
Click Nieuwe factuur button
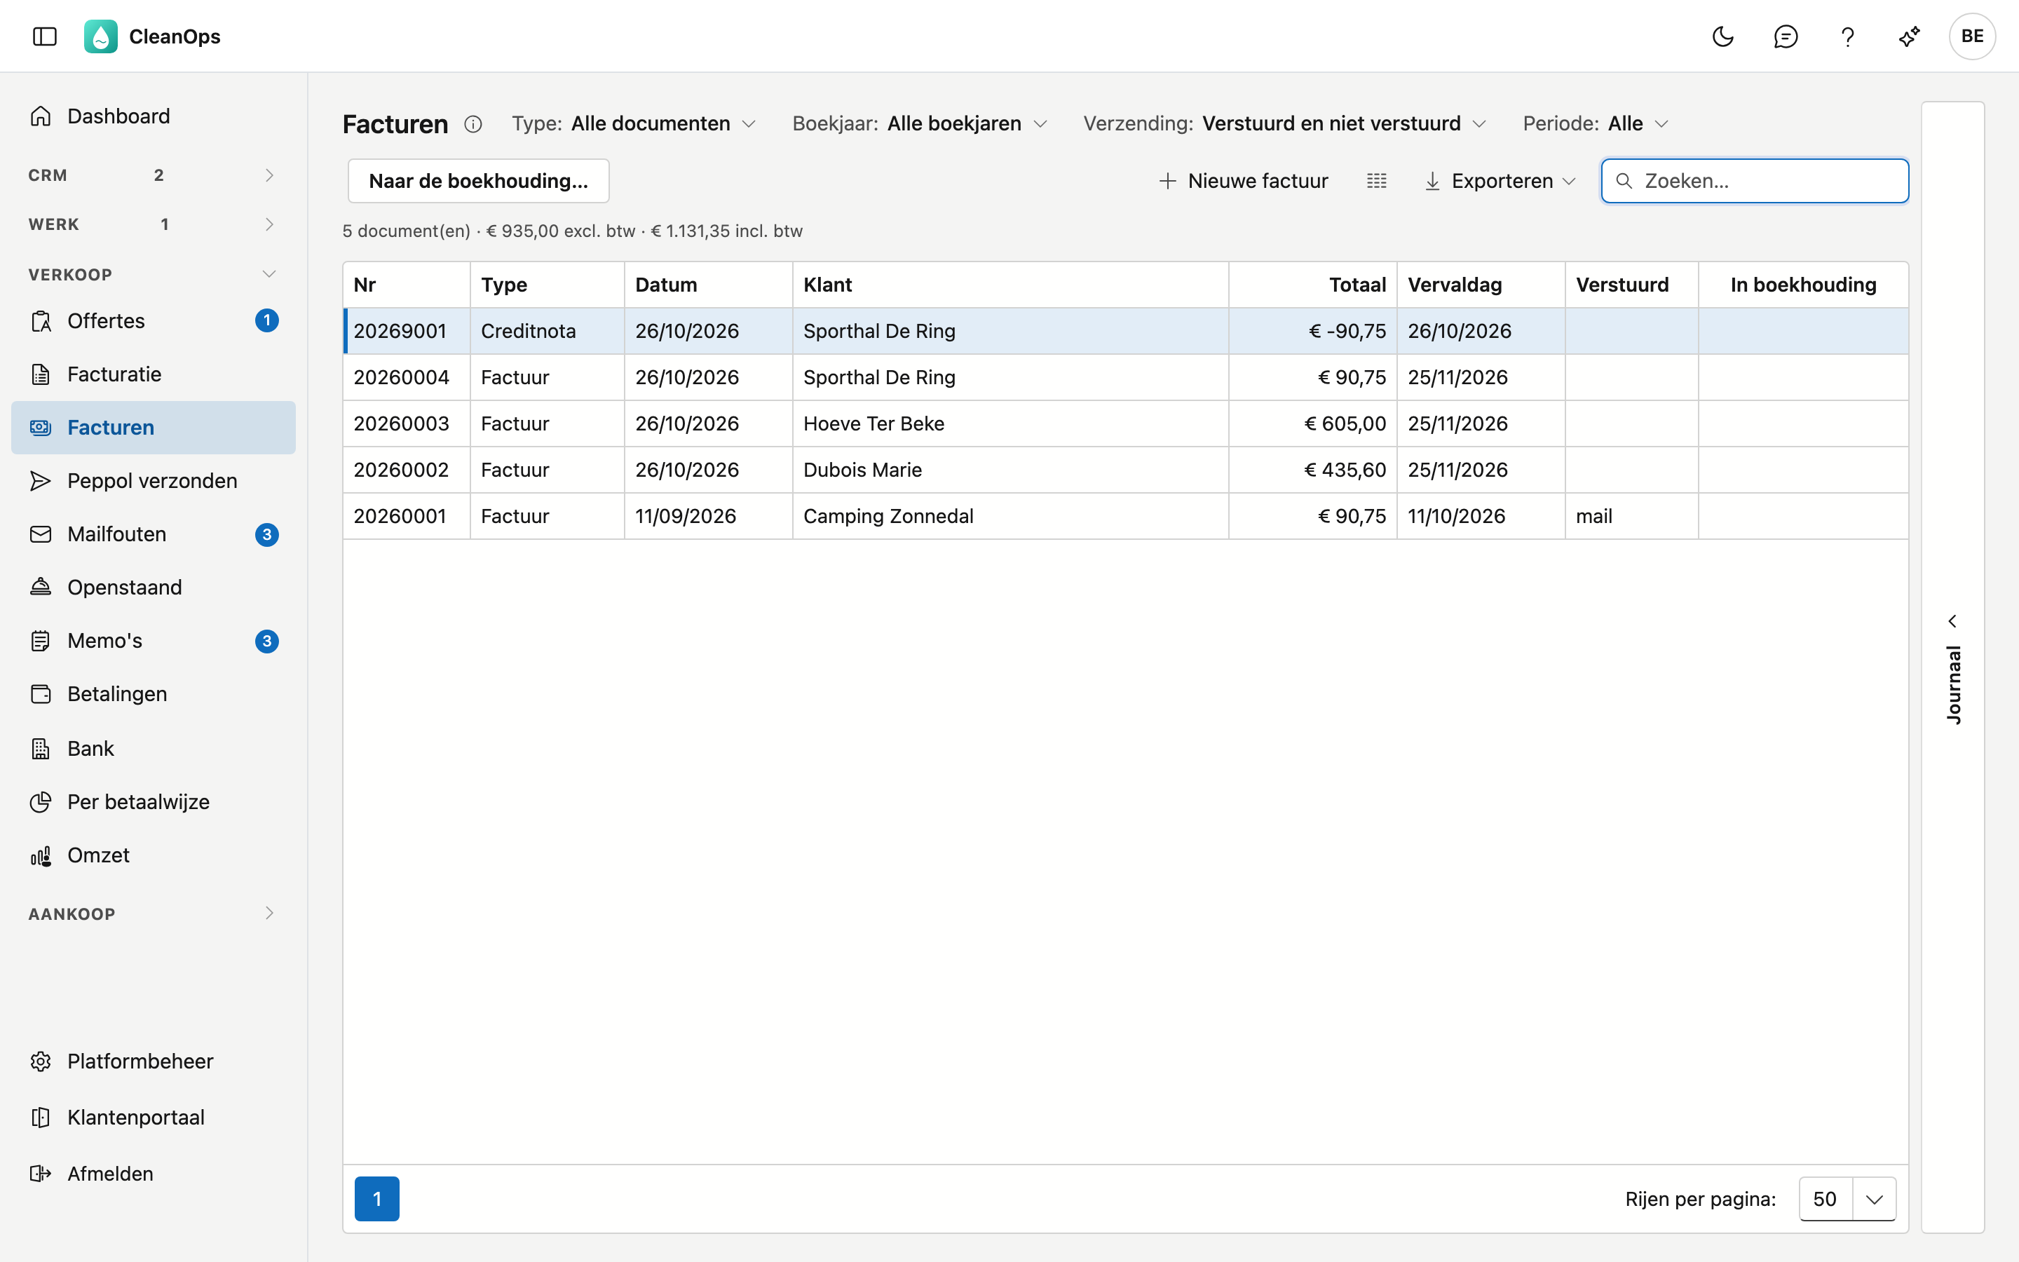[1243, 180]
